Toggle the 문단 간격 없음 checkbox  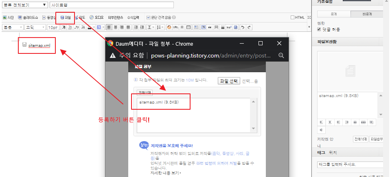148,18
